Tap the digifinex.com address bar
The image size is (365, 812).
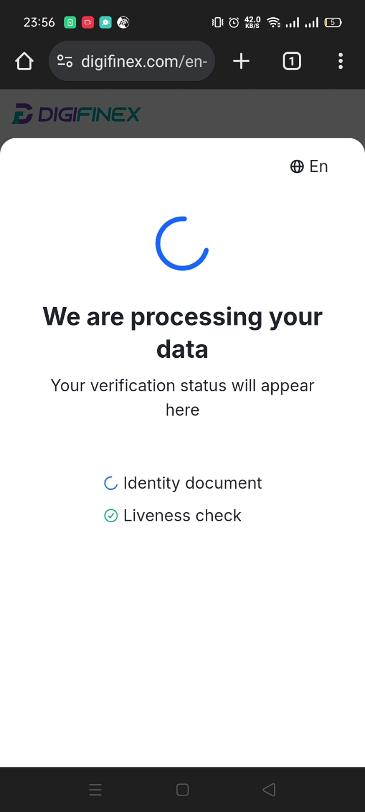point(144,61)
